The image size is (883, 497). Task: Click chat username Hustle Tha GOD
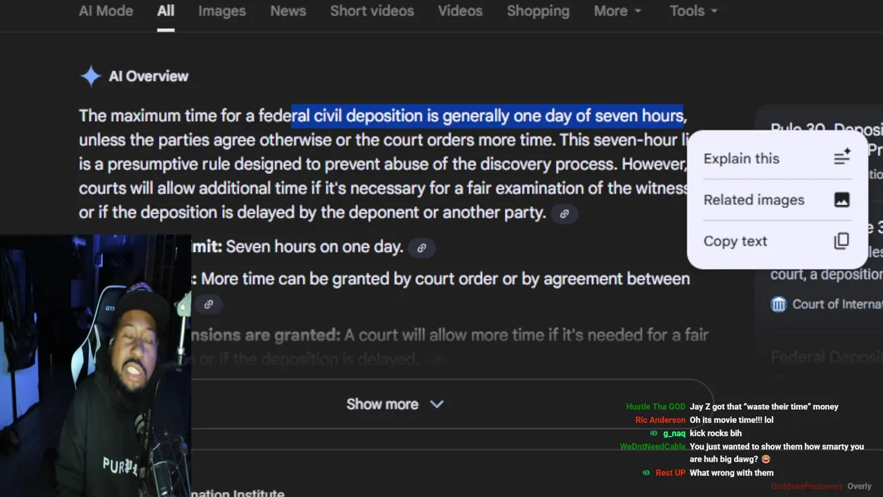656,407
